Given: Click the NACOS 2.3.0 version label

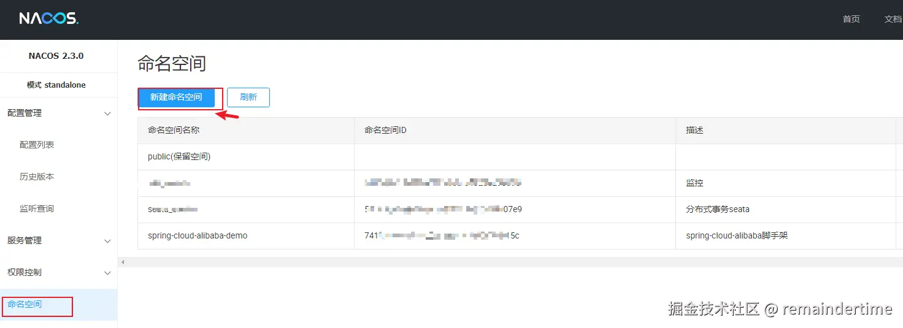Looking at the screenshot, I should click(56, 56).
